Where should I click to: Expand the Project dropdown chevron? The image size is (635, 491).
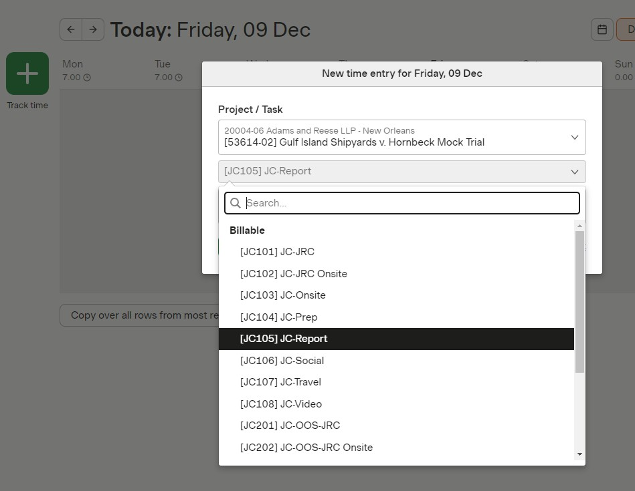click(x=574, y=137)
